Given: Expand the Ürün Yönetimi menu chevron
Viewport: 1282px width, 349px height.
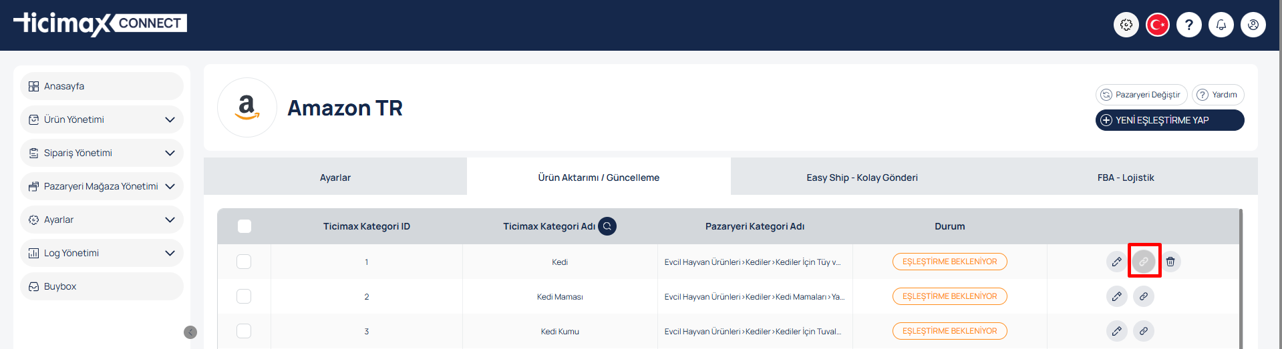Looking at the screenshot, I should click(x=170, y=119).
